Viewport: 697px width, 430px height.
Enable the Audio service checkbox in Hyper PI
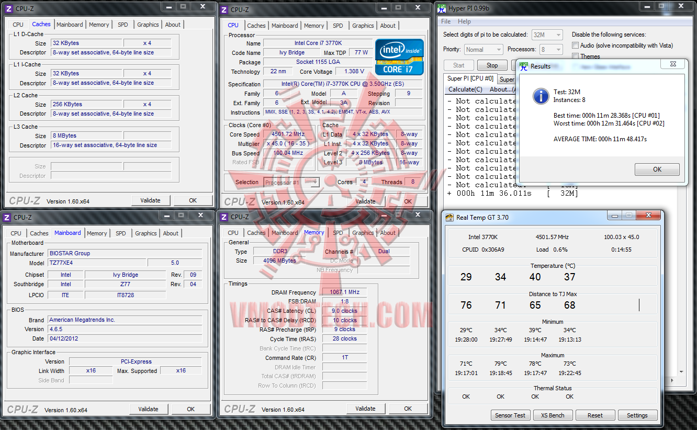coord(576,46)
